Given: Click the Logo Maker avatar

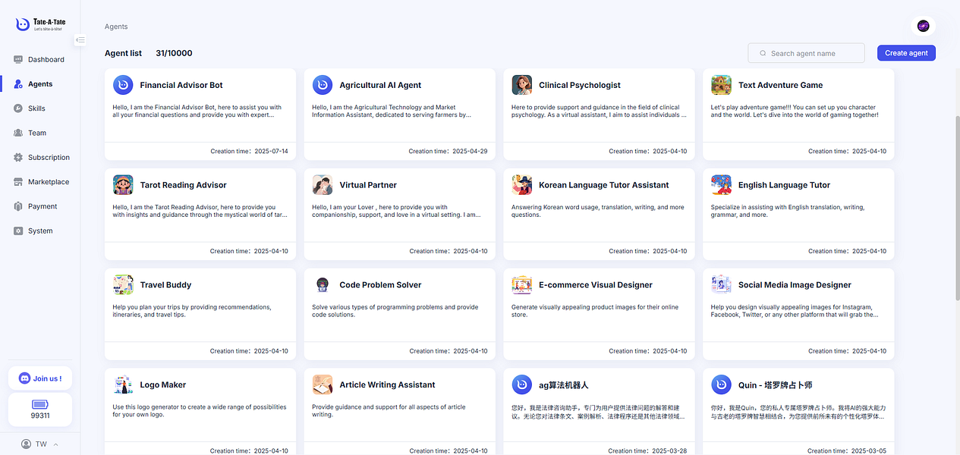Looking at the screenshot, I should (123, 384).
